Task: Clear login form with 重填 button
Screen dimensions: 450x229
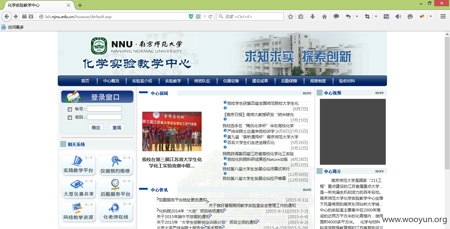Action: [x=117, y=127]
